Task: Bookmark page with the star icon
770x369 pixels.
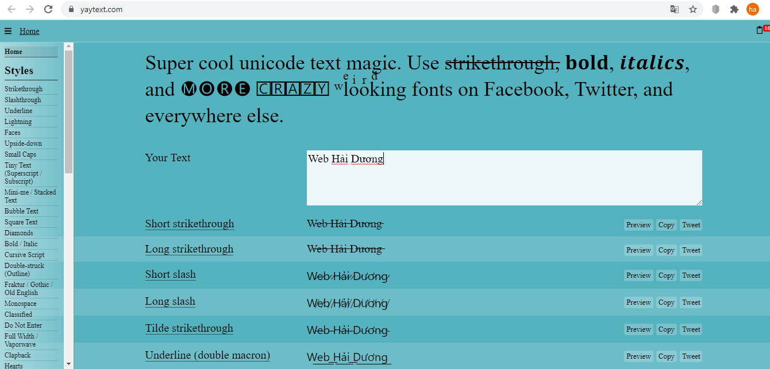Action: [692, 9]
